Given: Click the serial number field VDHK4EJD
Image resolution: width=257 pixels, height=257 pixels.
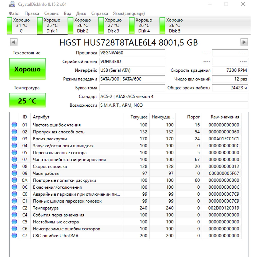Looking at the screenshot, I should click(132, 61).
